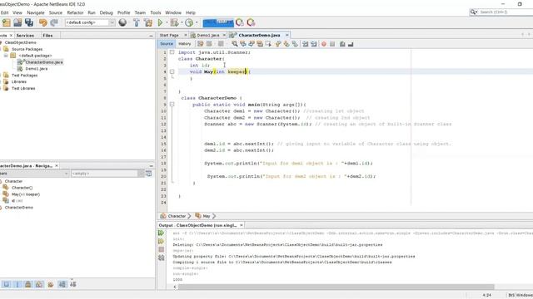Click the first profiler snapshot icon
The width and height of the screenshot is (533, 299).
pos(240,22)
